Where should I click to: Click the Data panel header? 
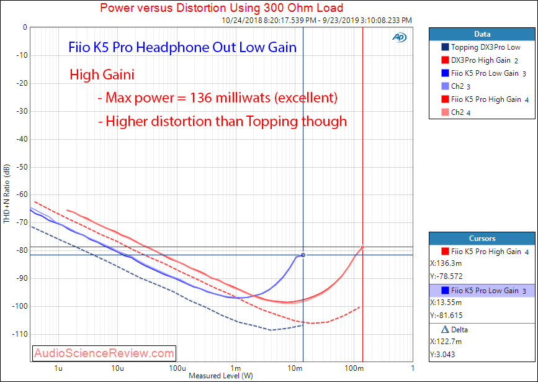(x=482, y=34)
